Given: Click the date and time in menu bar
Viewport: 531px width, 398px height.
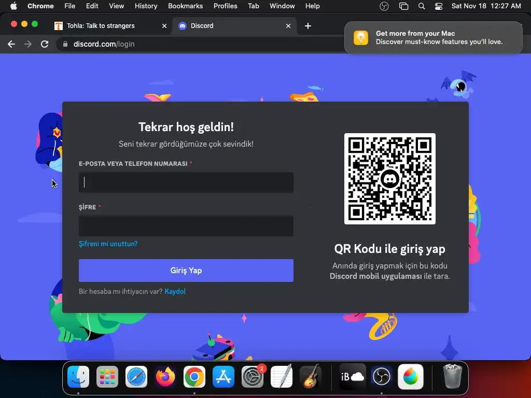Looking at the screenshot, I should (486, 6).
